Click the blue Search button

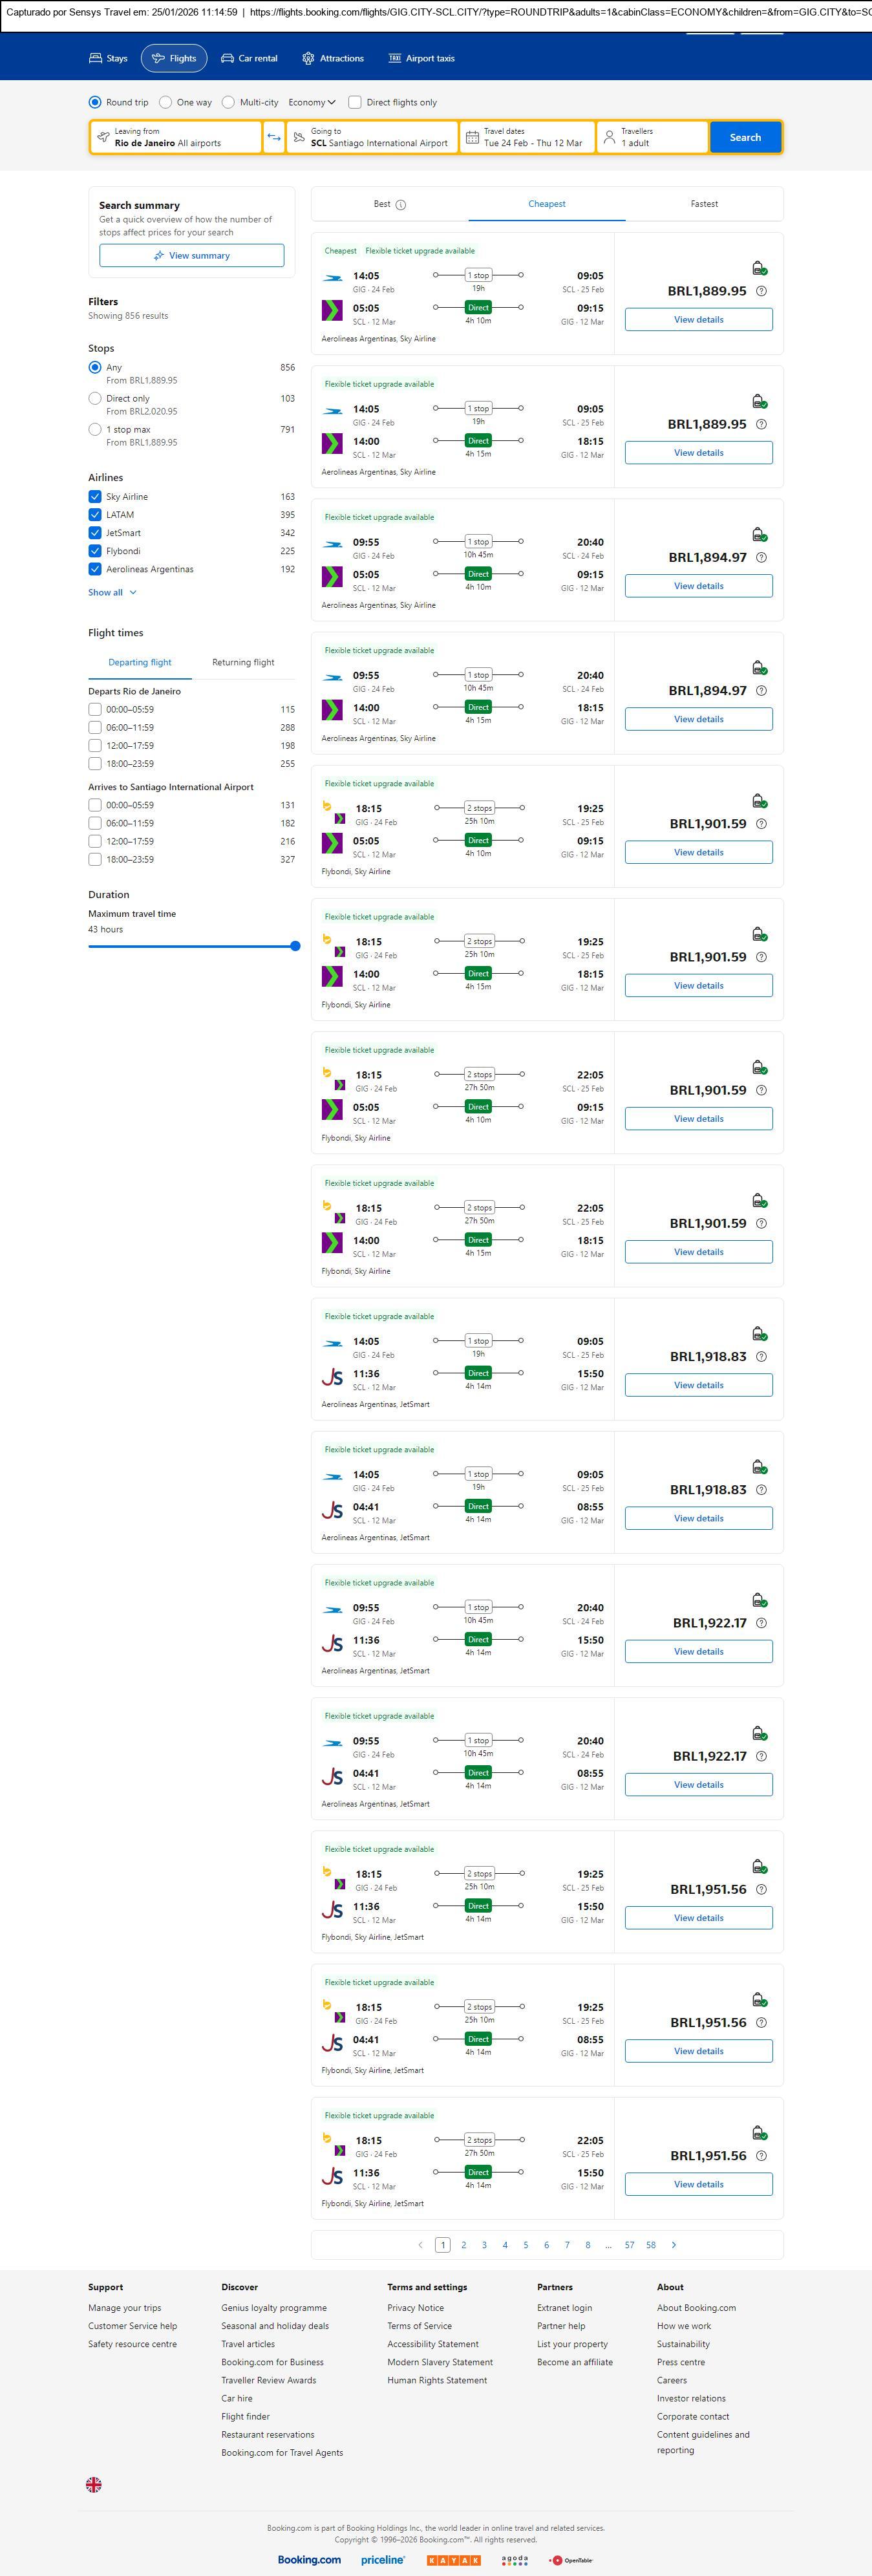click(x=745, y=137)
